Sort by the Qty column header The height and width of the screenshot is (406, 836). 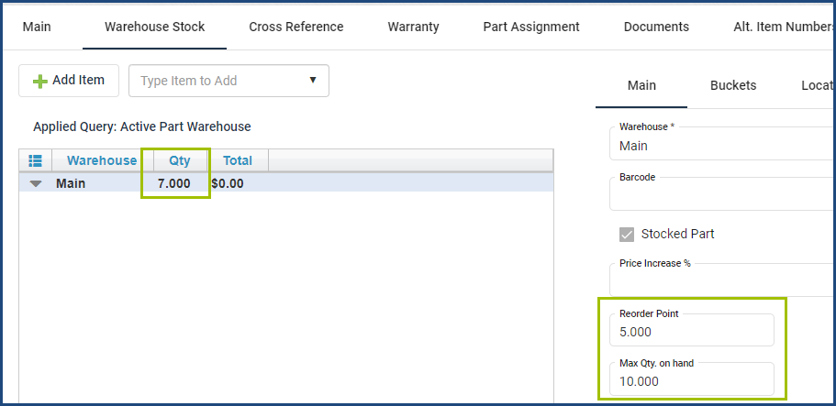tap(180, 160)
